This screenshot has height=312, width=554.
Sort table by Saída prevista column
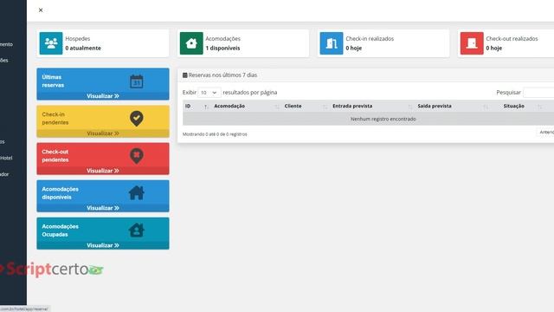point(452,106)
